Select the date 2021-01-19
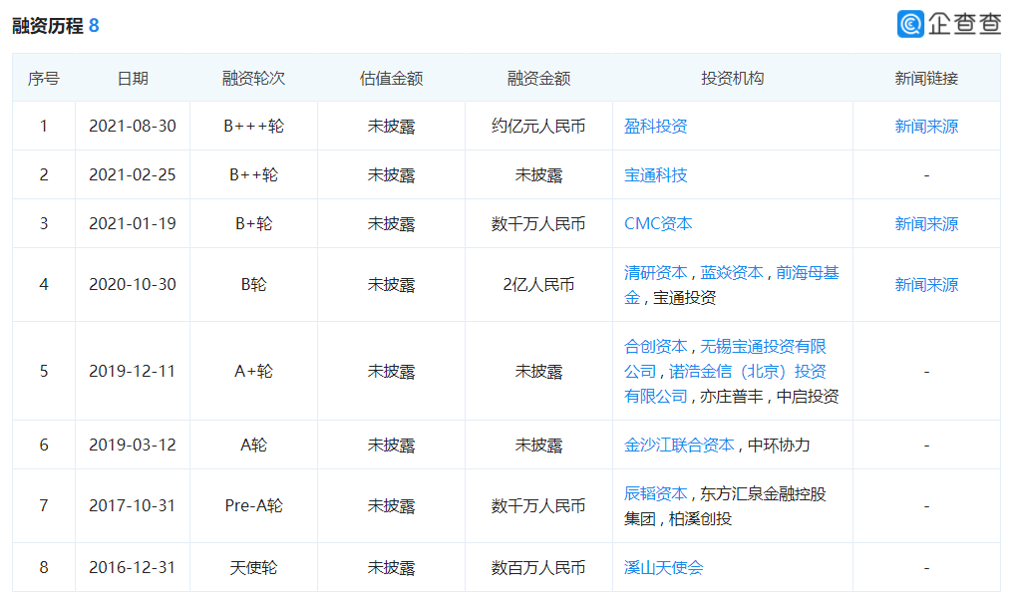 (x=133, y=223)
